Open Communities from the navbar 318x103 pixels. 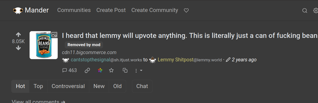click(74, 10)
